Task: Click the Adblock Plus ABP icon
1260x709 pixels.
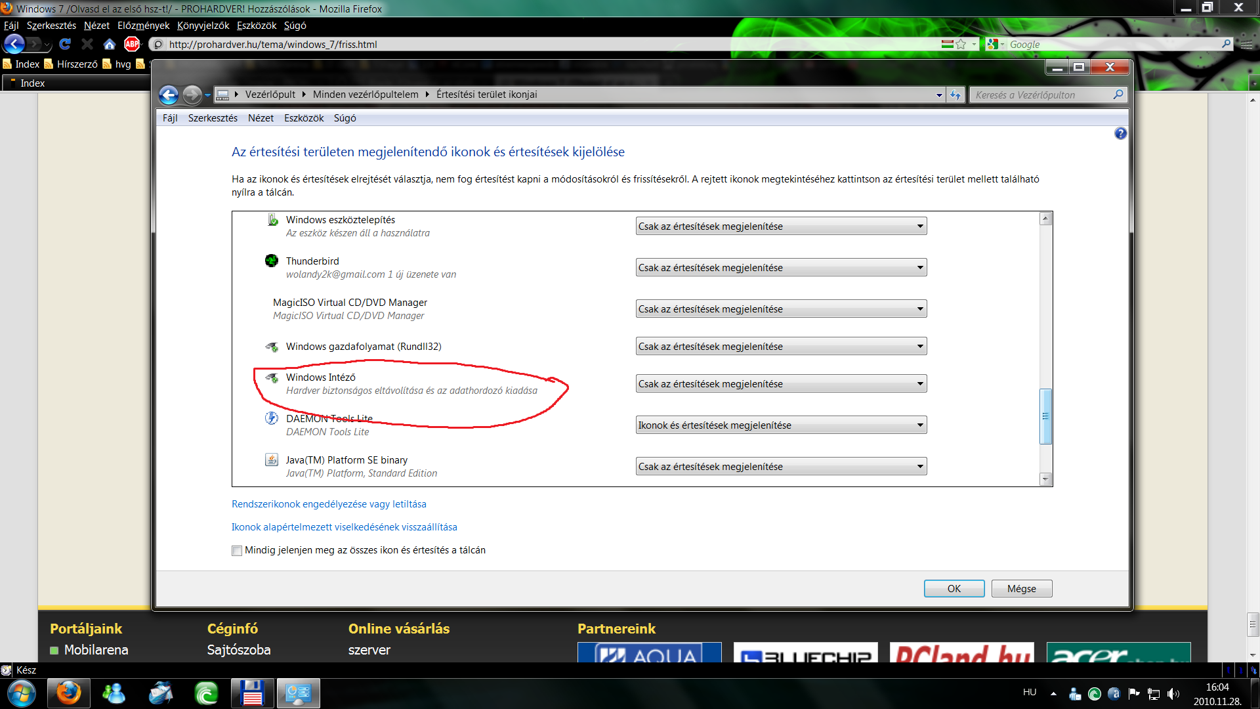Action: (132, 44)
